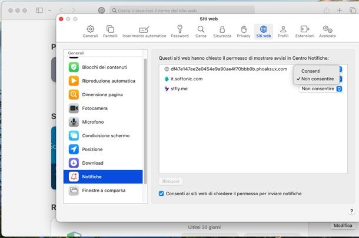Open the Sicurezza tab
Screen dimensions: 359x238
point(222,32)
